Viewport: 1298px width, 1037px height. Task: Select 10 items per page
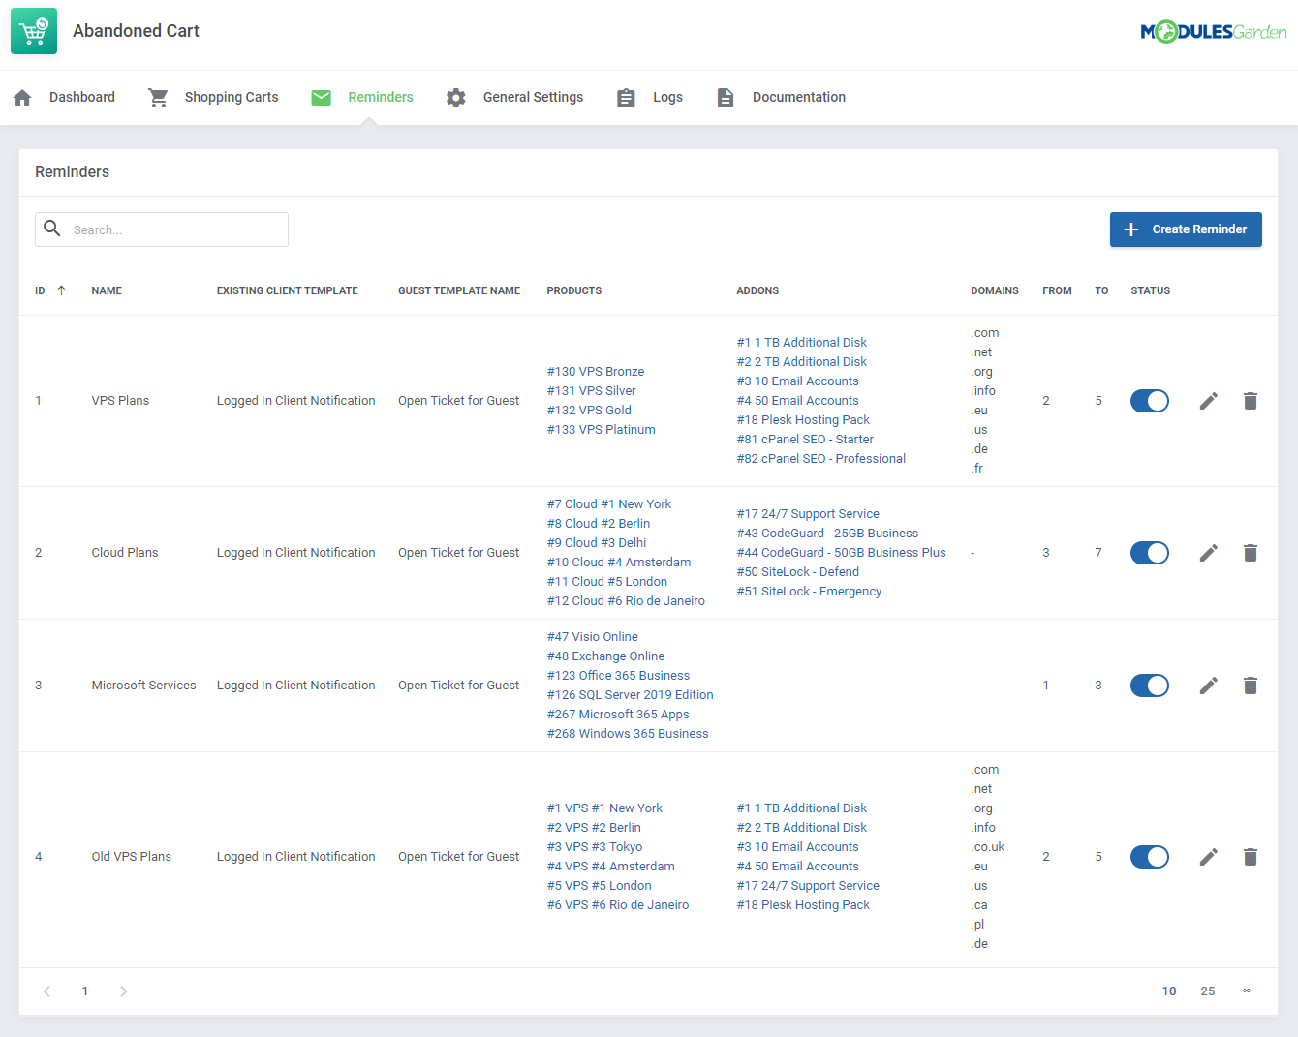(1169, 991)
